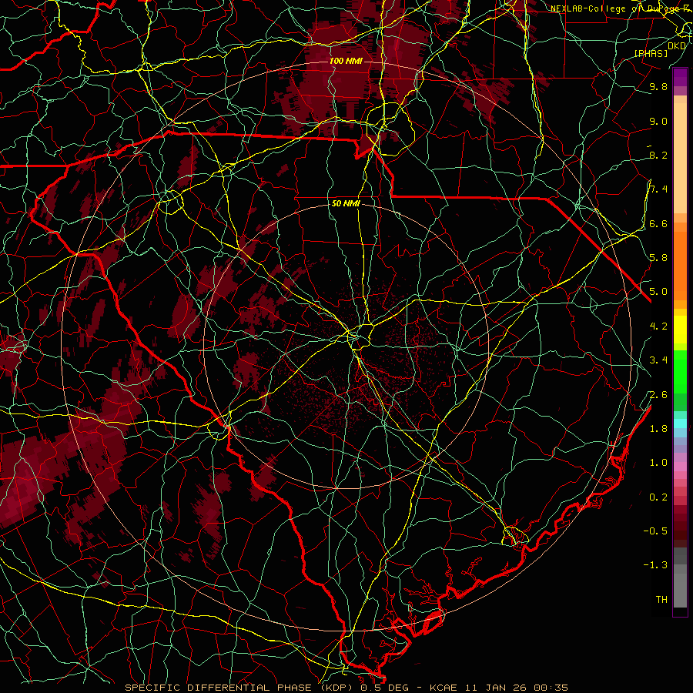Pick the yellow segment of the color bar
This screenshot has width=693, height=693.
(x=680, y=330)
